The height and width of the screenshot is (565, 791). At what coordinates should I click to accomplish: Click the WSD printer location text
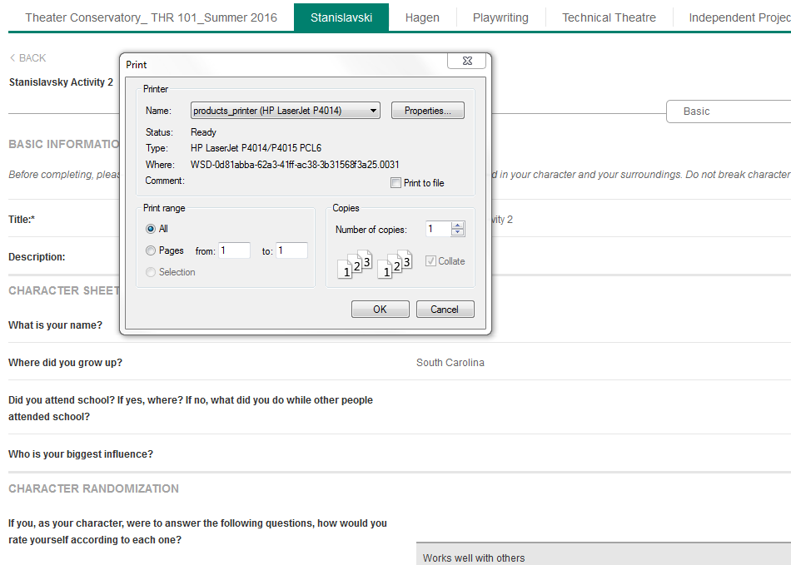pyautogui.click(x=295, y=165)
